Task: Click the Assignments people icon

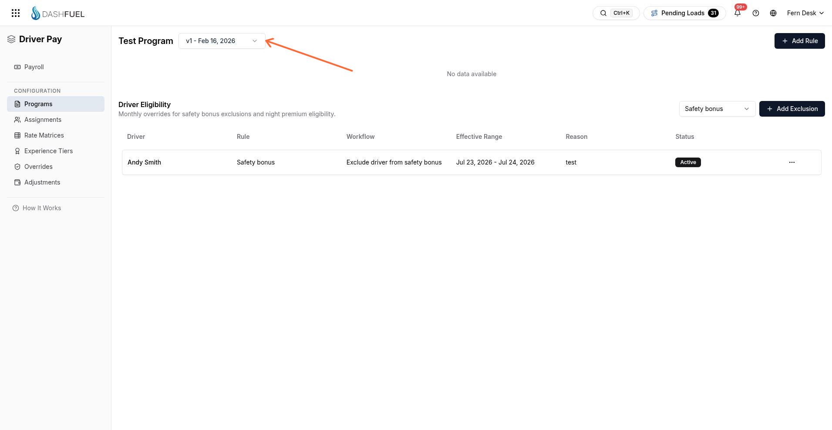Action: (x=17, y=120)
